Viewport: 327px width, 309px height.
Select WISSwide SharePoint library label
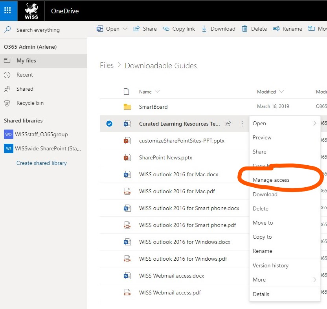coord(48,148)
